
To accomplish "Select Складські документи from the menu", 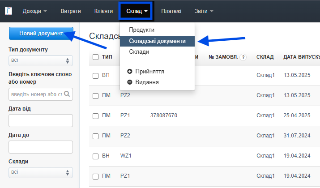I will (x=157, y=41).
